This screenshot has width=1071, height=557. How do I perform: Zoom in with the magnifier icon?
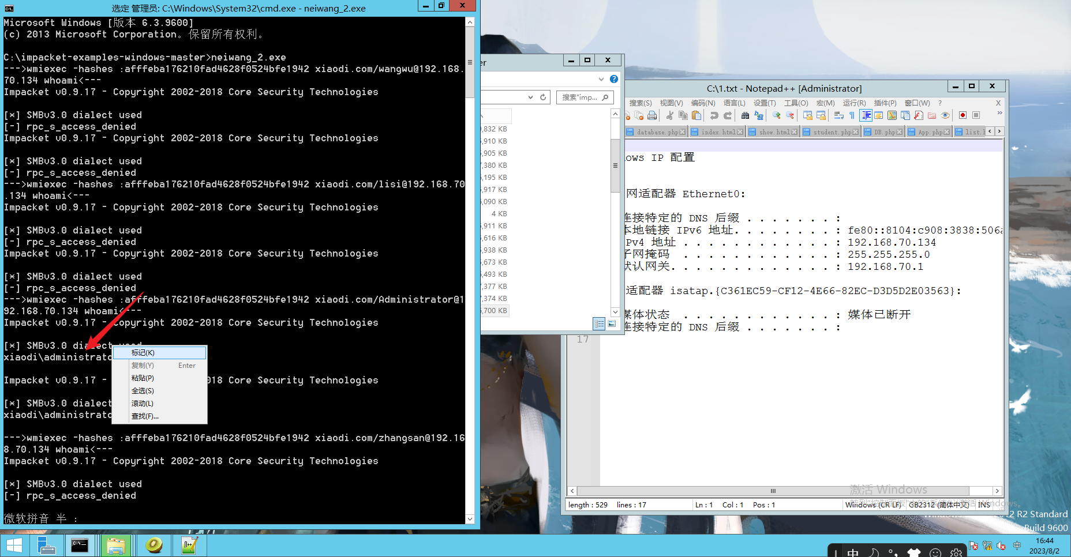776,115
